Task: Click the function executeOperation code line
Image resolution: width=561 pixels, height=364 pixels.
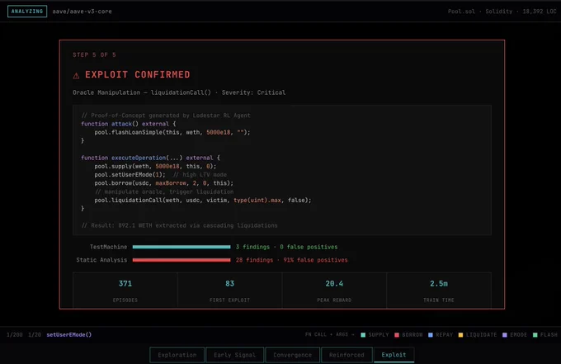Action: click(151, 158)
